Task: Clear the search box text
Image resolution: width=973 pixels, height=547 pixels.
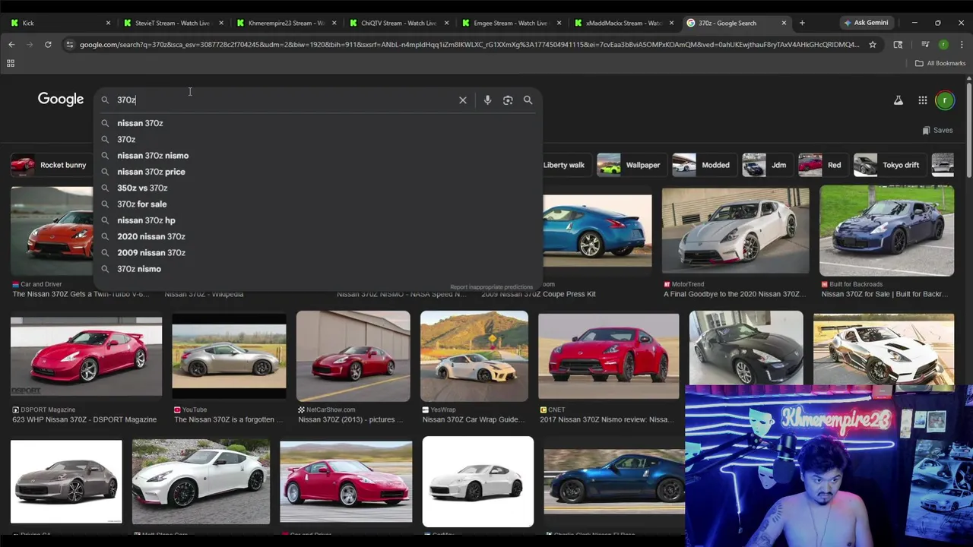Action: pos(463,100)
